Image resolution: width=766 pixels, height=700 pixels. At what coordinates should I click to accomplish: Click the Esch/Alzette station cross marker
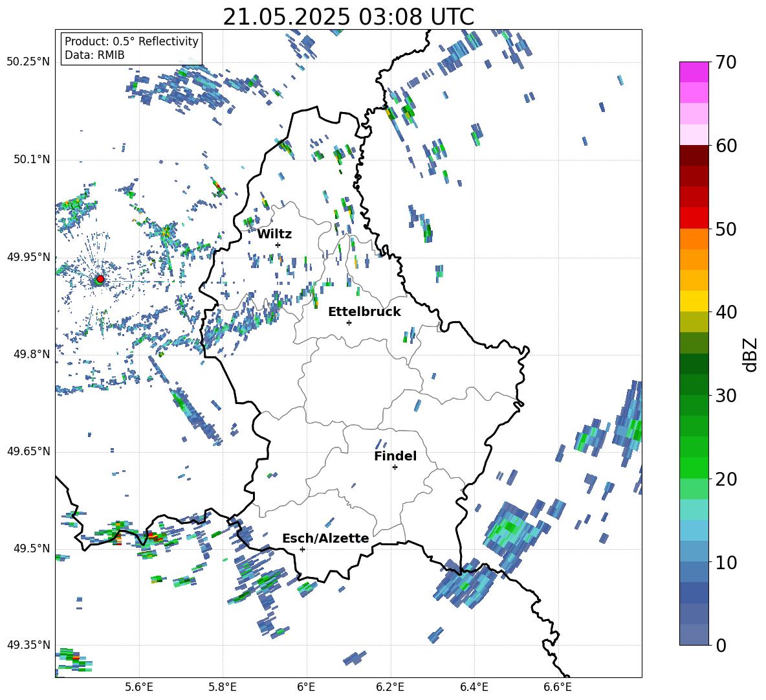pos(302,549)
